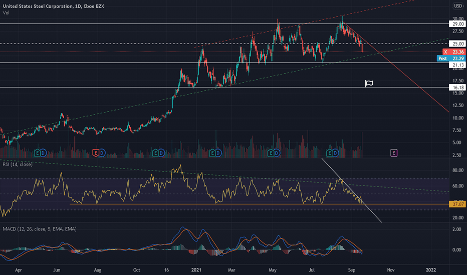The width and height of the screenshot is (467, 275).
Task: Open the earnings marker between Jul and Sep
Action: tap(329, 153)
